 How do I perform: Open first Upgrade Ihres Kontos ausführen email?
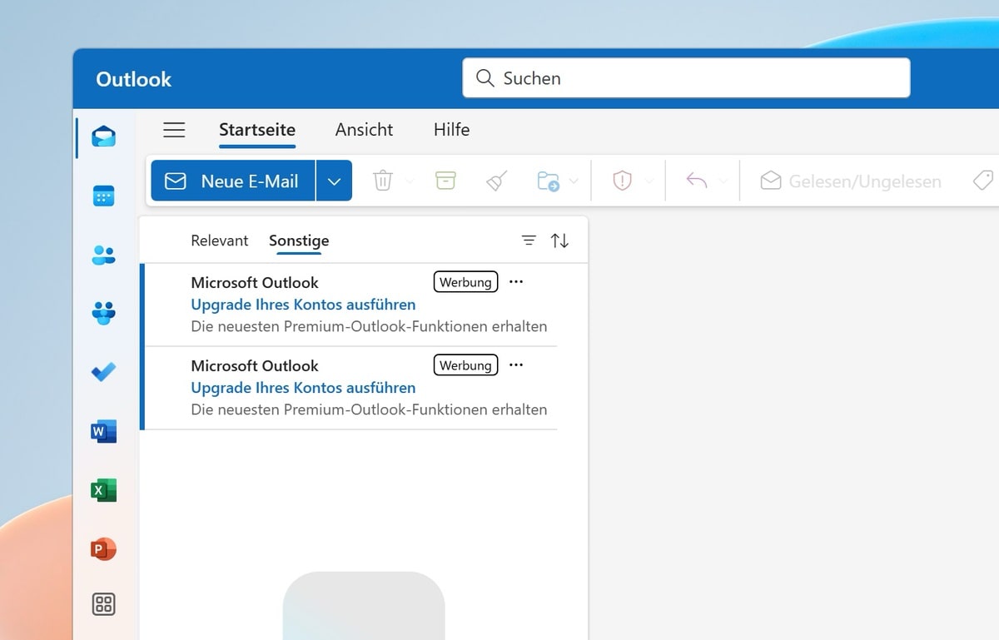tap(303, 305)
